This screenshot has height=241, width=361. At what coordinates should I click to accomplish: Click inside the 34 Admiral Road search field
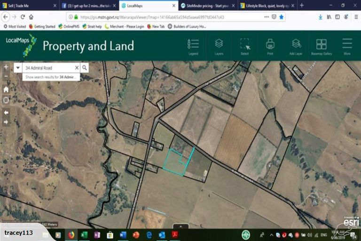47,68
